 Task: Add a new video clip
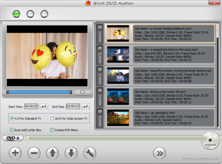(x=15, y=153)
